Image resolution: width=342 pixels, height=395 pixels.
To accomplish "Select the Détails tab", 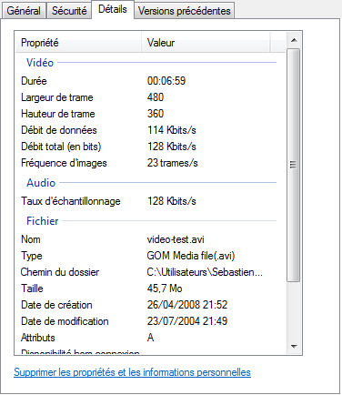I will (x=113, y=9).
